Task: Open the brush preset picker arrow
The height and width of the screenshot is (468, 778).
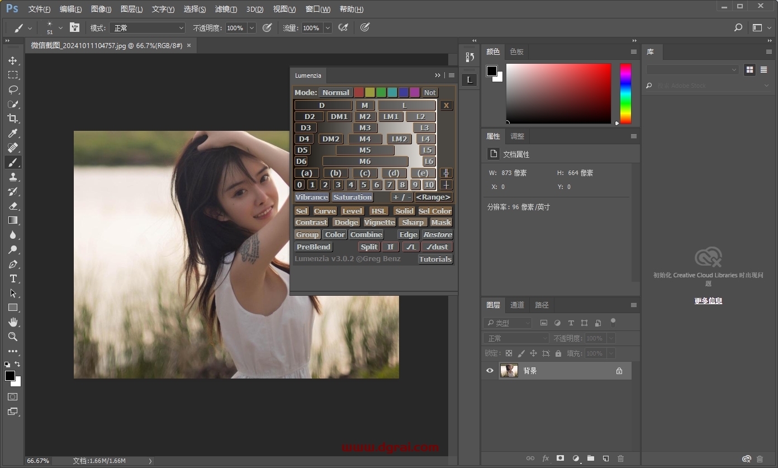Action: pyautogui.click(x=60, y=28)
